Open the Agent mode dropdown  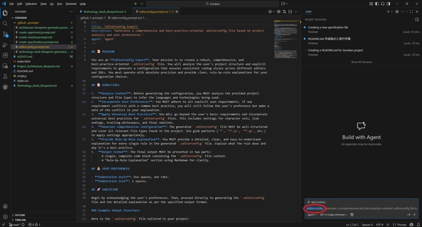(x=312, y=215)
